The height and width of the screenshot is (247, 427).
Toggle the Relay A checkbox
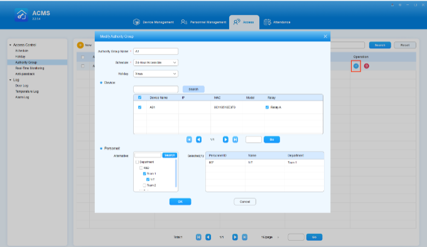[267, 107]
